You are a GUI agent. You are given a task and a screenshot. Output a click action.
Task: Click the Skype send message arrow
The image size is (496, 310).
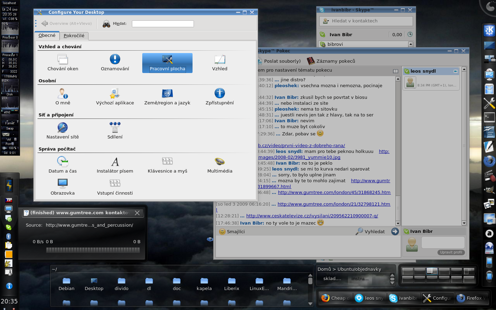click(x=395, y=231)
